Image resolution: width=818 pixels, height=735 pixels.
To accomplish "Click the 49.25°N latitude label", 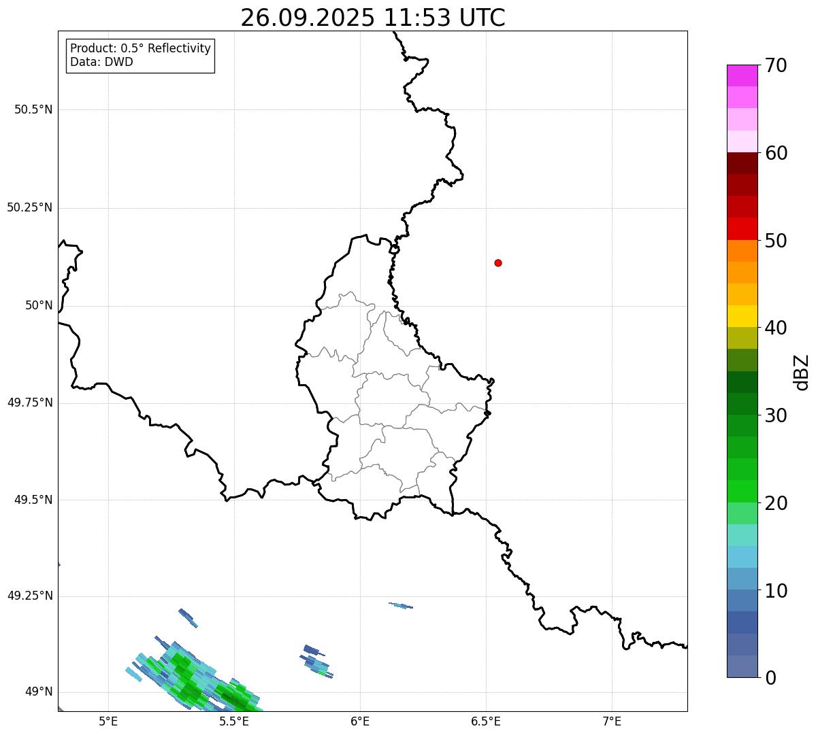I will point(29,596).
